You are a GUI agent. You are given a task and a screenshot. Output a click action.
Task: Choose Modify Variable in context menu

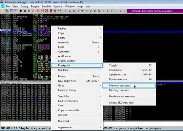coord(77,61)
